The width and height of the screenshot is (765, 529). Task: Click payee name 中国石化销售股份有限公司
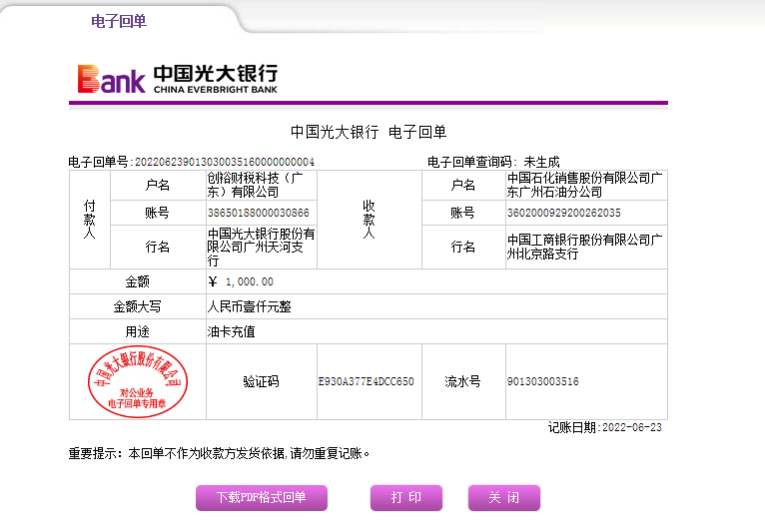tap(585, 185)
